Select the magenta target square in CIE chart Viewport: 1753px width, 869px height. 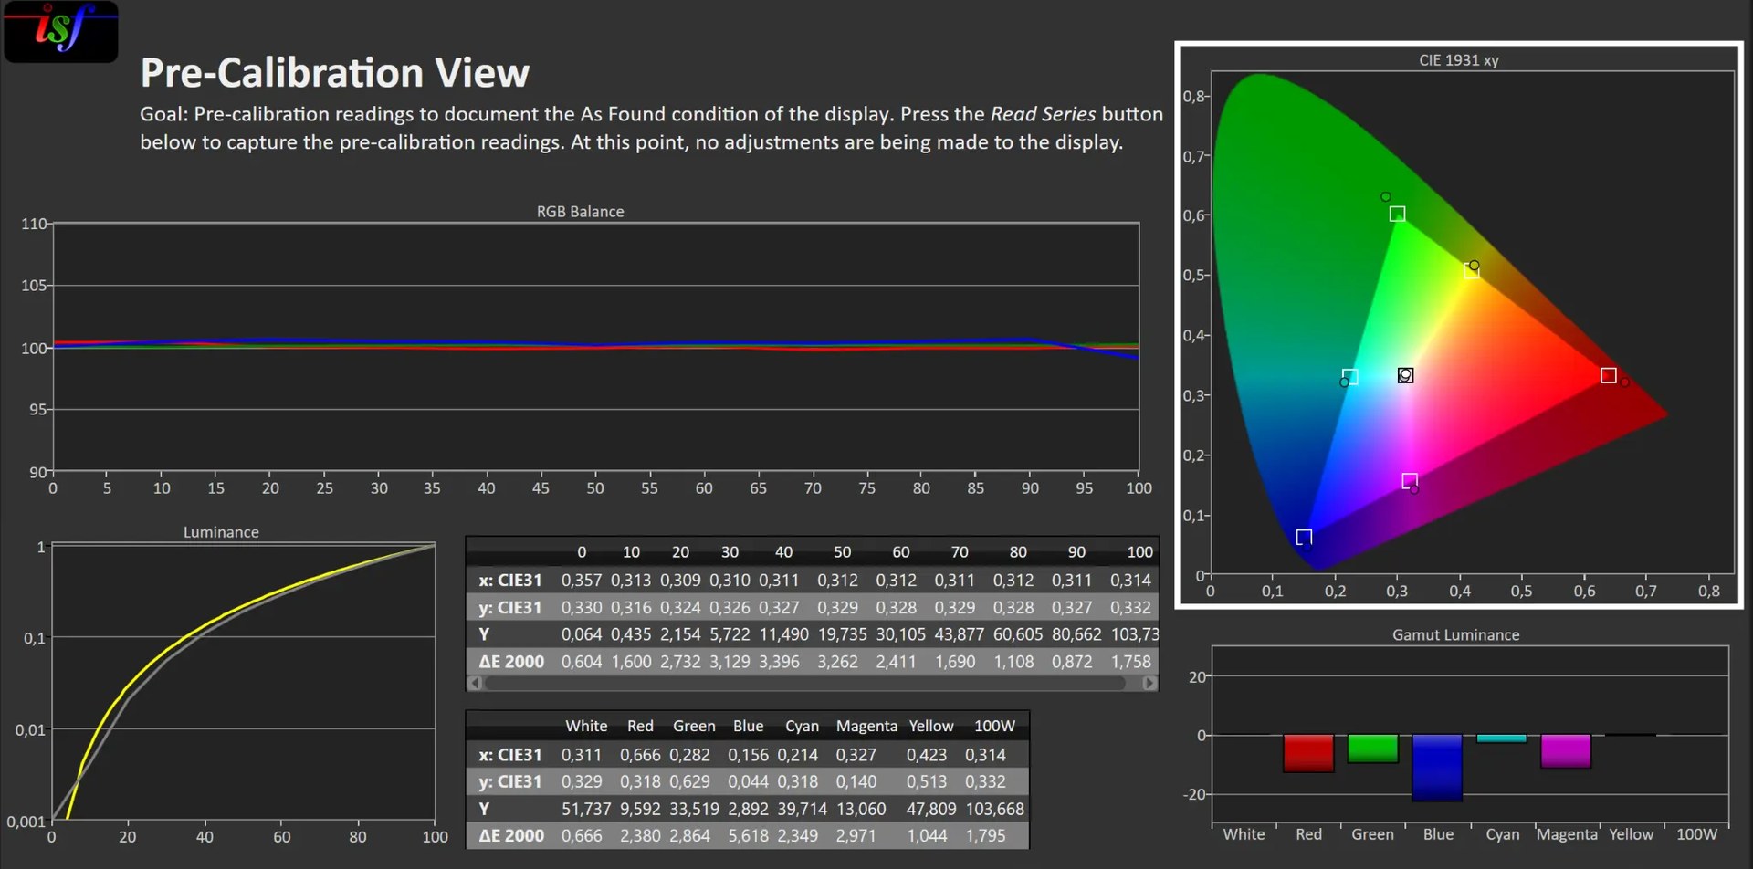pyautogui.click(x=1410, y=480)
